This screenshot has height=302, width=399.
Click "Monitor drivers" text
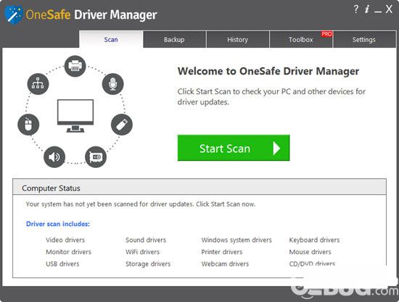pos(68,252)
